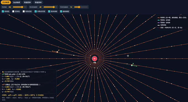Image resolution: width=188 pixels, height=102 pixels.
Task: Click the white zero-potential legend swatch
Action: pos(159,25)
